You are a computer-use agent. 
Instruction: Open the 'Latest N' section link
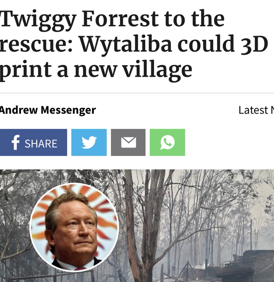pos(256,110)
